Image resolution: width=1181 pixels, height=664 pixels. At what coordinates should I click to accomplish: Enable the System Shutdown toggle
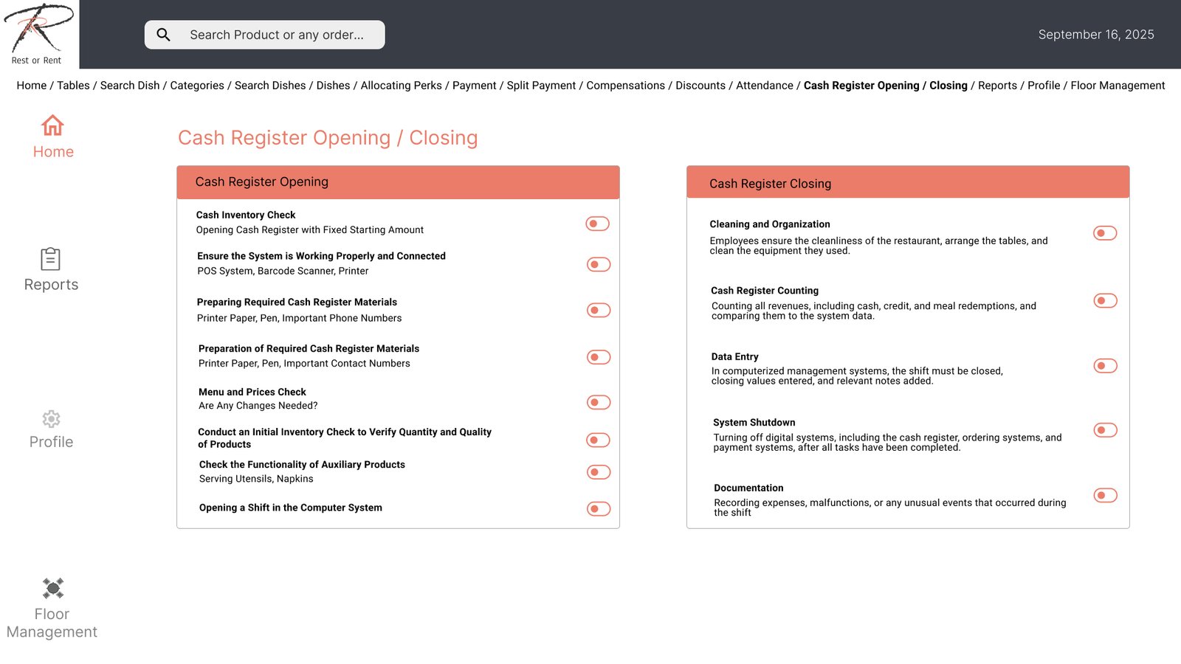pos(1104,430)
